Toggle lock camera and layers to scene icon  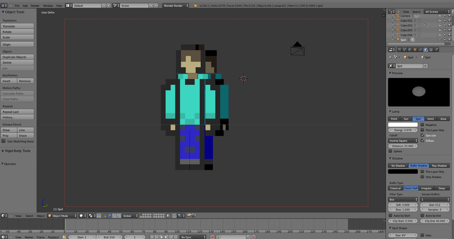tap(168, 216)
